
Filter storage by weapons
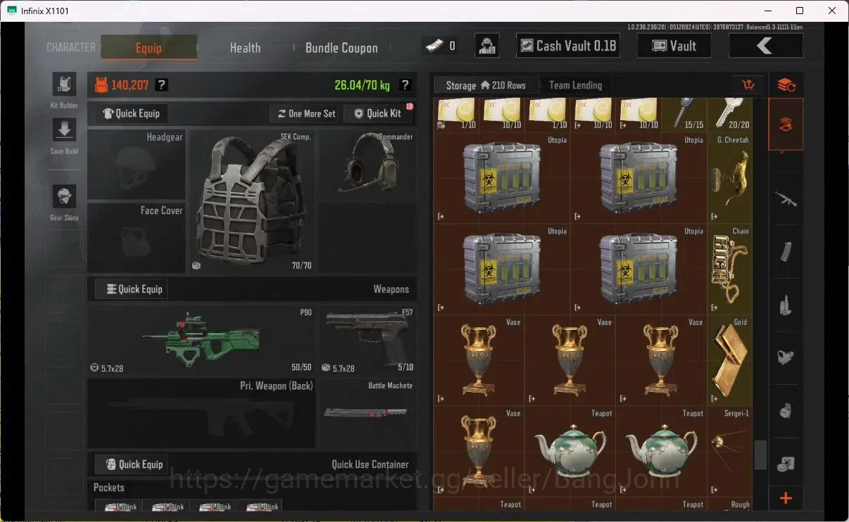[786, 199]
